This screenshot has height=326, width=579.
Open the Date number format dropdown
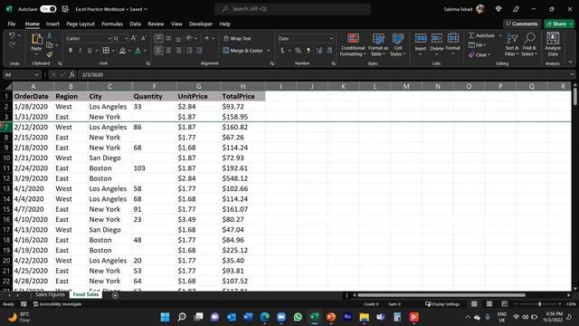(x=331, y=38)
